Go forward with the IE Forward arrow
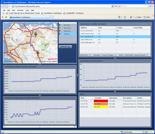 point(7,6)
